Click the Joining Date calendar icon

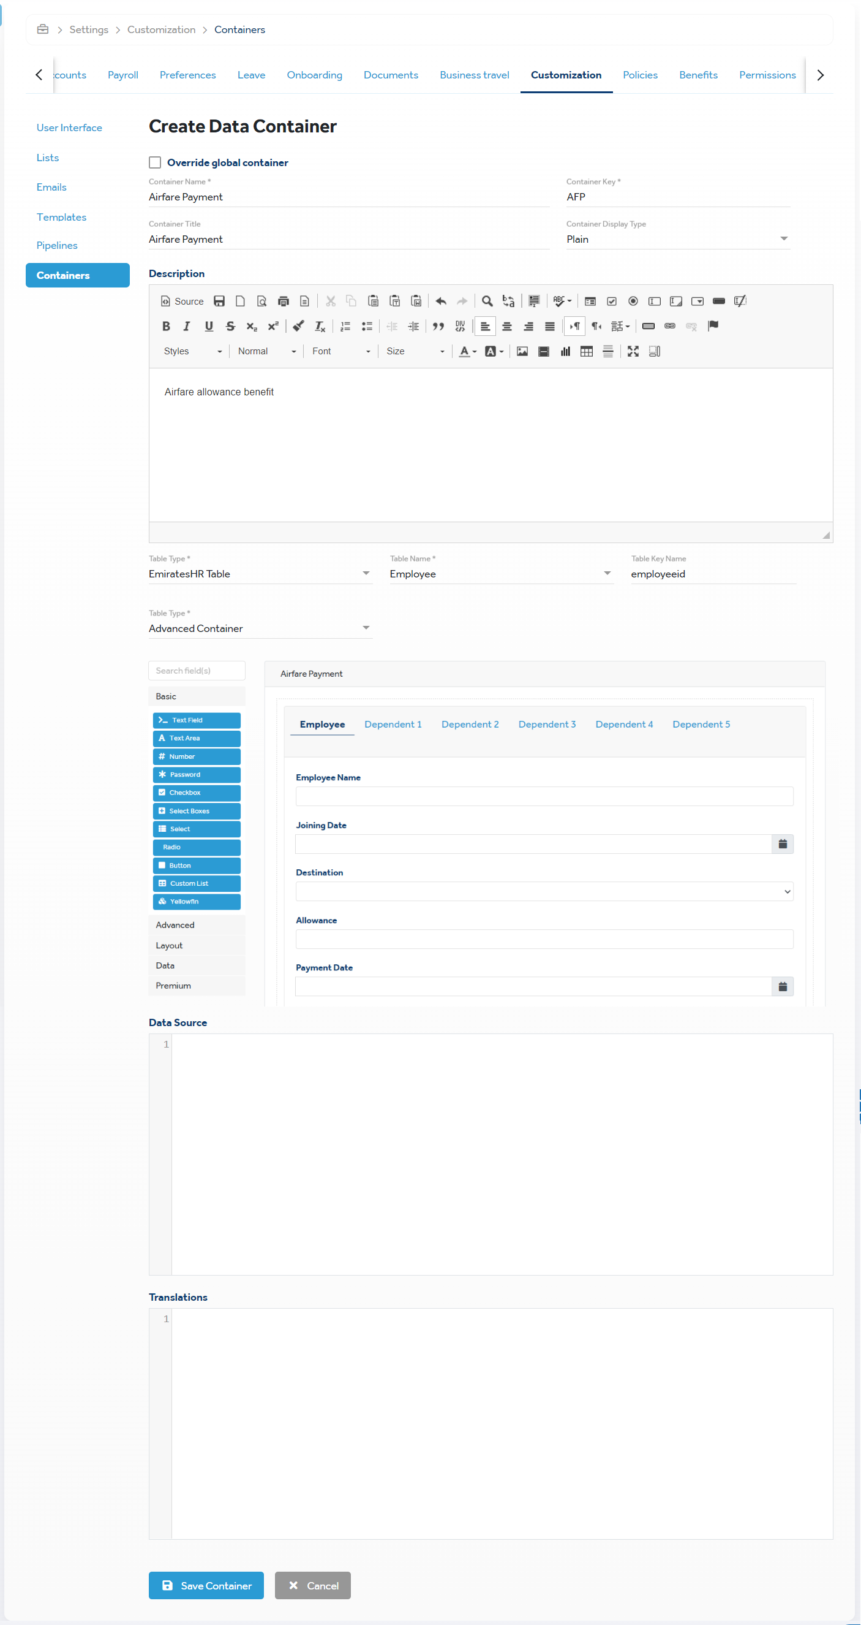(x=782, y=844)
